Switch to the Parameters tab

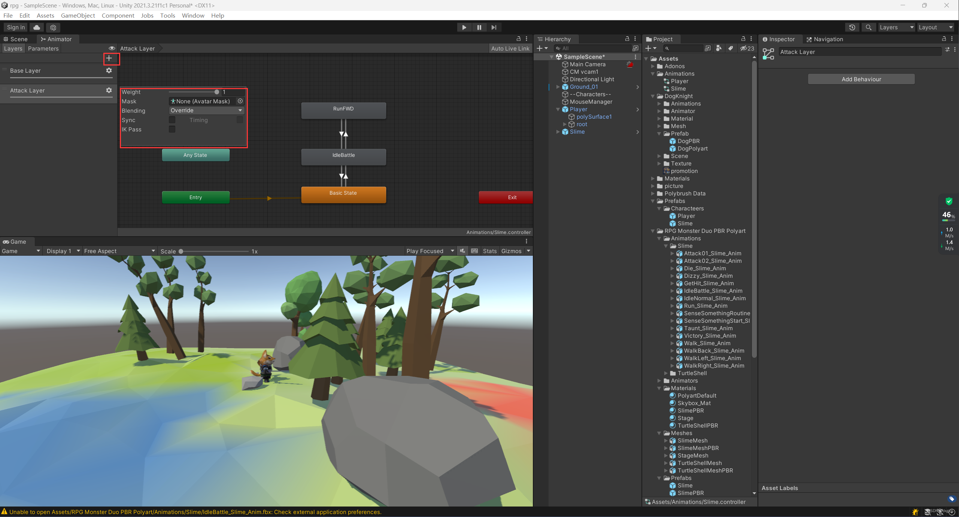(43, 48)
